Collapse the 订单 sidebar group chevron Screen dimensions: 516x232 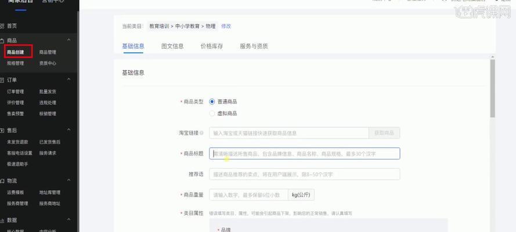69,80
